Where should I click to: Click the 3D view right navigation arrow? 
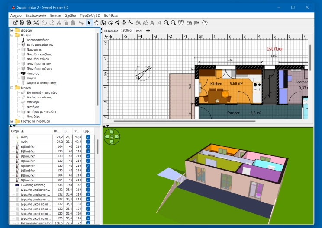click(x=117, y=136)
